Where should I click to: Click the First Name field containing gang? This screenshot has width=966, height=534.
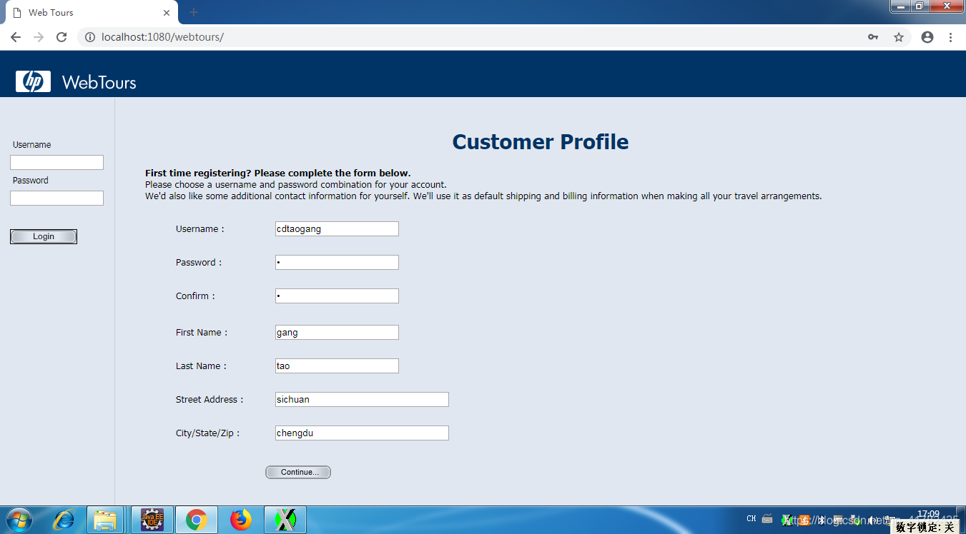pyautogui.click(x=337, y=332)
